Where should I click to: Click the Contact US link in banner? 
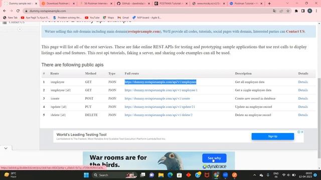pyautogui.click(x=295, y=31)
